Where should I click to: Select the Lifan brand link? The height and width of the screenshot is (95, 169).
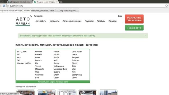[74, 69]
